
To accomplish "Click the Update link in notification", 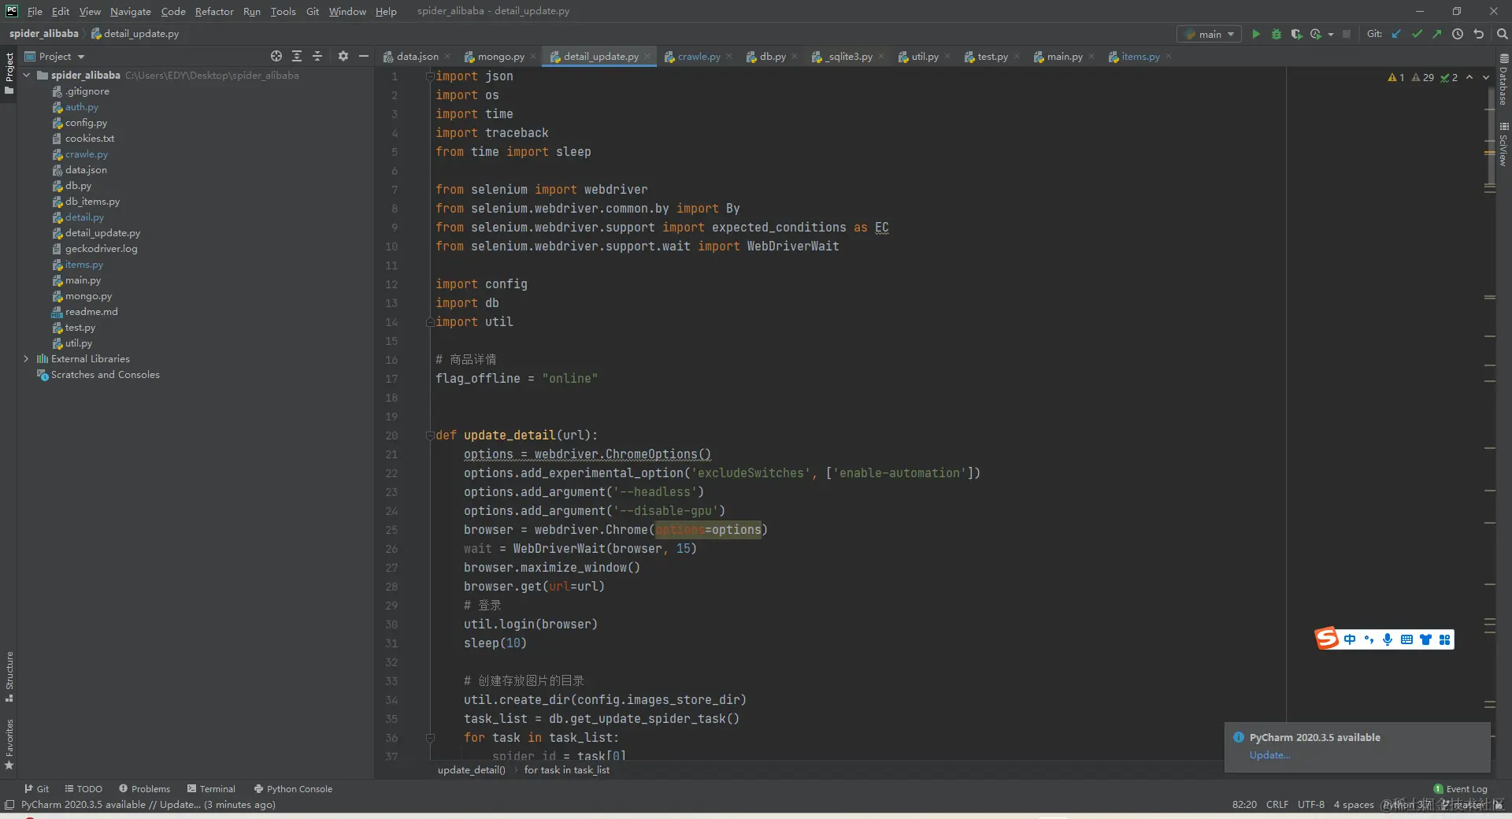I will point(1269,755).
